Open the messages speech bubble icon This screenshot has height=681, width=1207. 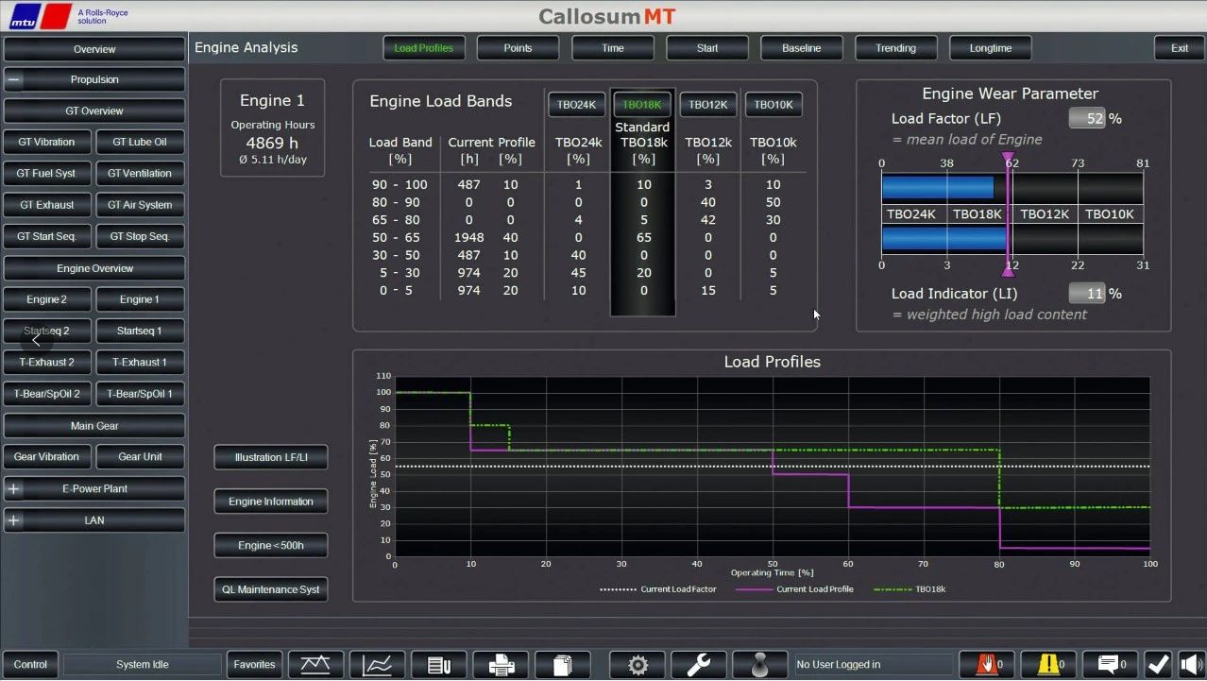click(x=1111, y=665)
